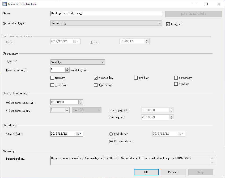Image resolution: width=225 pixels, height=178 pixels.
Task: Select the End date radio button
Action: tap(111, 134)
